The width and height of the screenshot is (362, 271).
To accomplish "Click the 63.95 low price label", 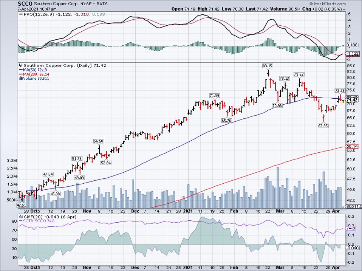I will [x=323, y=126].
